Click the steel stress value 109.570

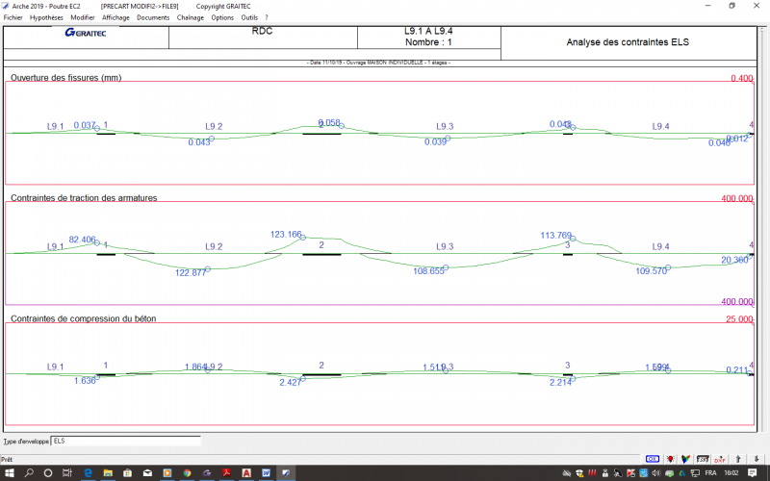(x=652, y=271)
